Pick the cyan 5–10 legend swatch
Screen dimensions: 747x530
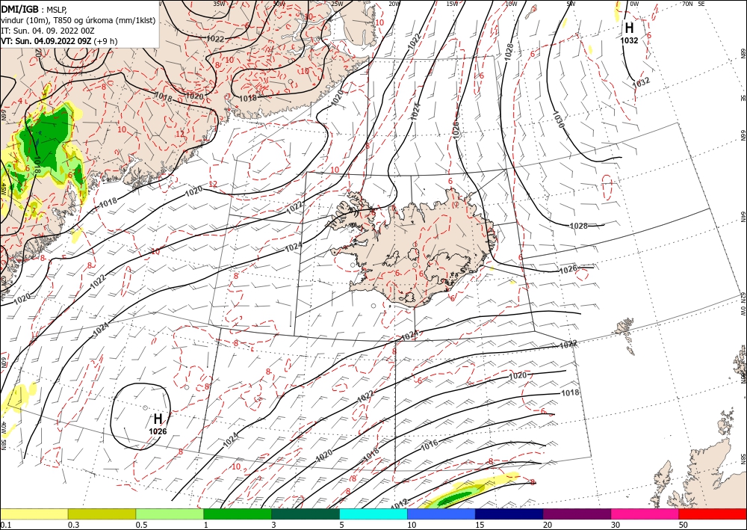[373, 514]
